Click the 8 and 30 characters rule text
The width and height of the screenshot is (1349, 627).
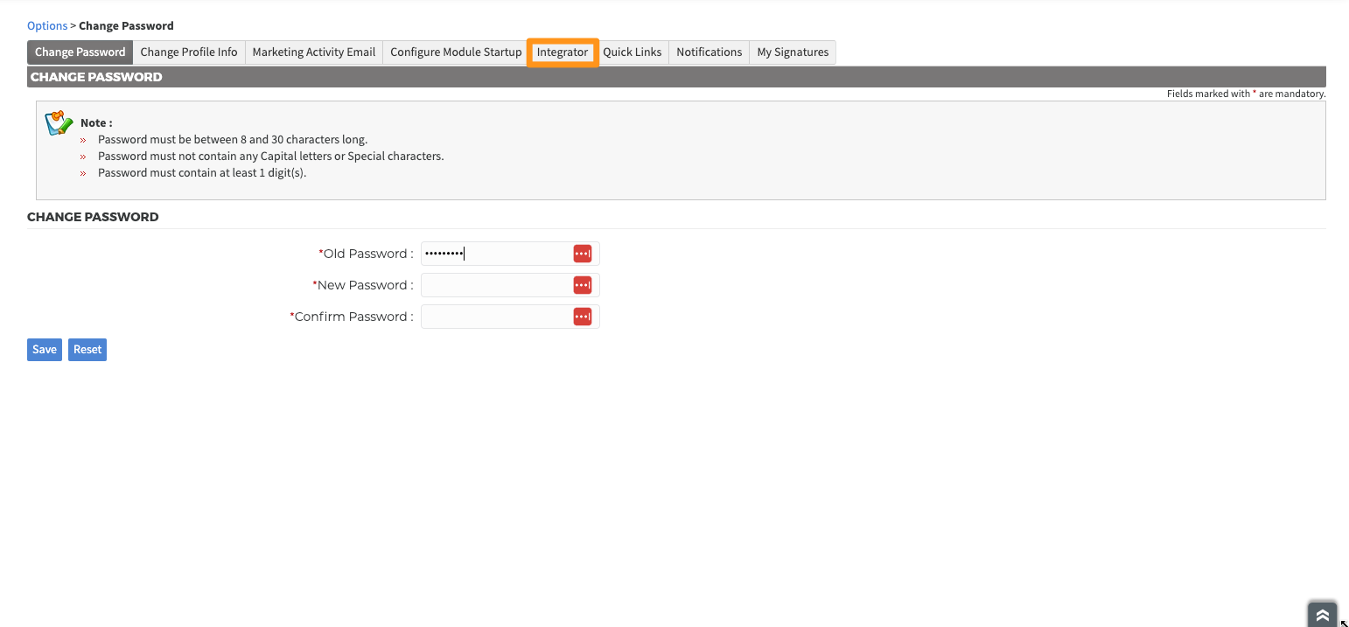233,140
